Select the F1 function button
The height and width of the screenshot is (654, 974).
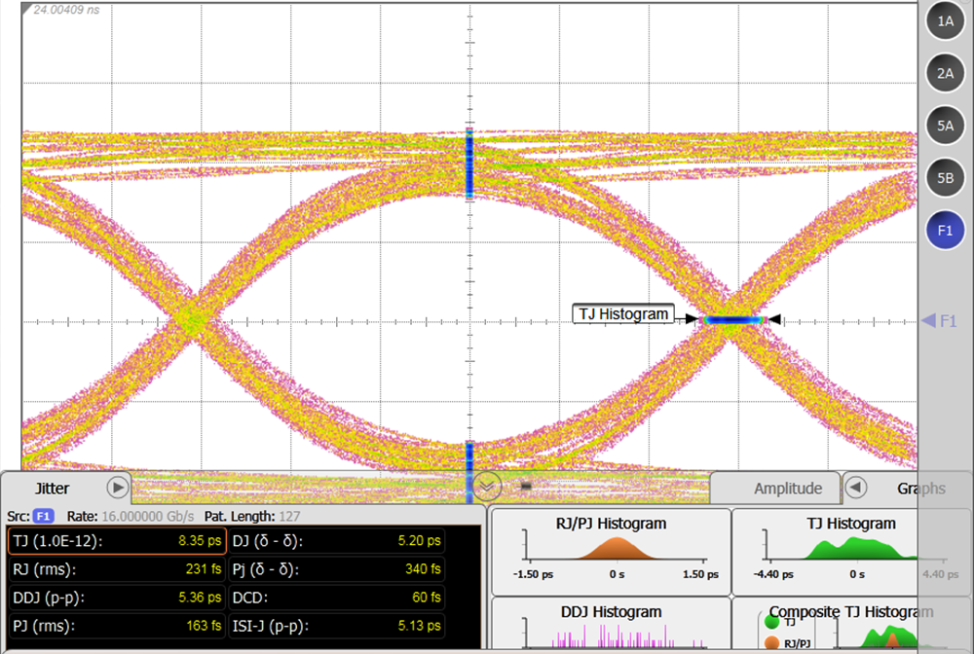[945, 231]
